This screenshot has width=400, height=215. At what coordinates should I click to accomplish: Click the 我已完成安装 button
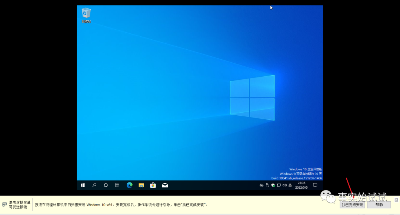[352, 205]
